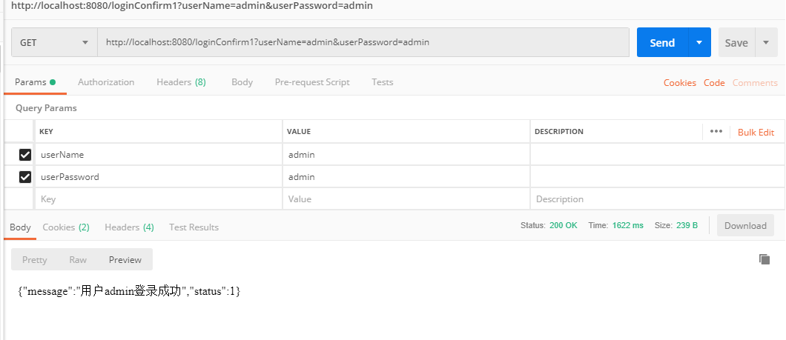
Task: Expand the Send button dropdown arrow
Action: tap(699, 43)
